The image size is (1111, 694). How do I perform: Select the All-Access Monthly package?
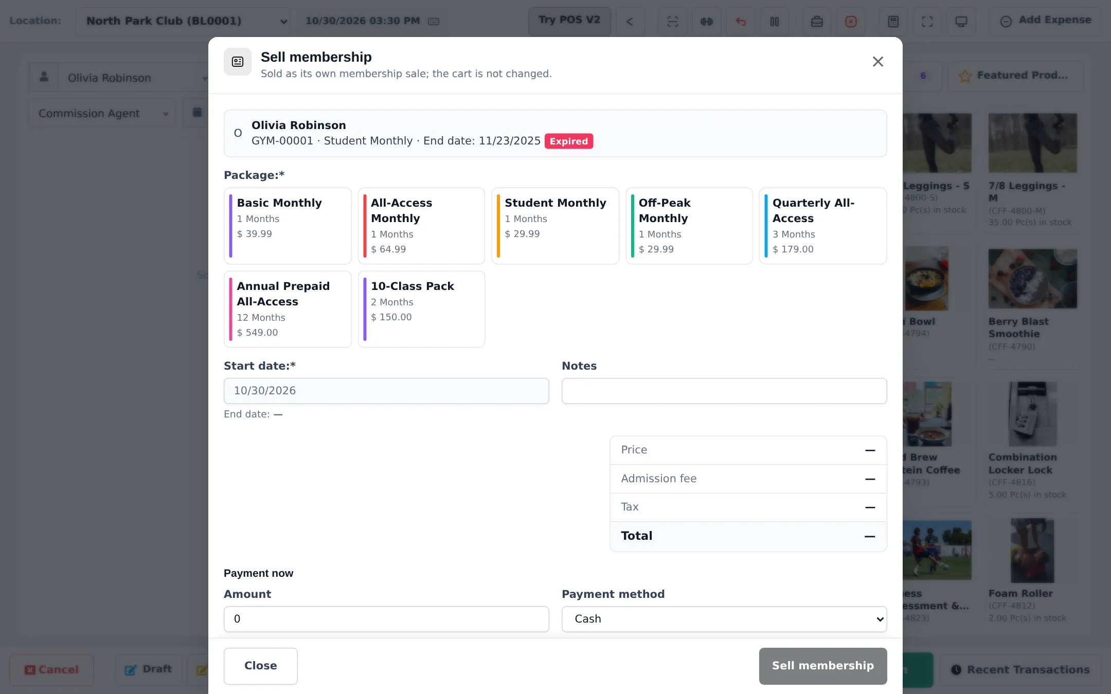[421, 226]
